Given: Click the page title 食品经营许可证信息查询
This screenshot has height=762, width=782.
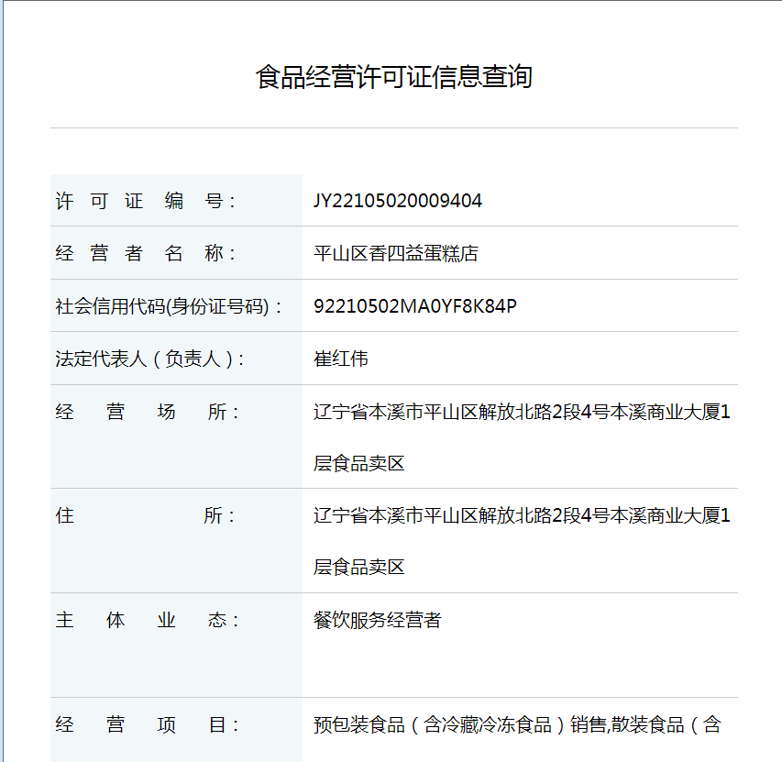Looking at the screenshot, I should click(394, 77).
